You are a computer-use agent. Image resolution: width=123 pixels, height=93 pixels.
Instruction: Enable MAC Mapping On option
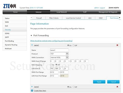(x=51, y=65)
